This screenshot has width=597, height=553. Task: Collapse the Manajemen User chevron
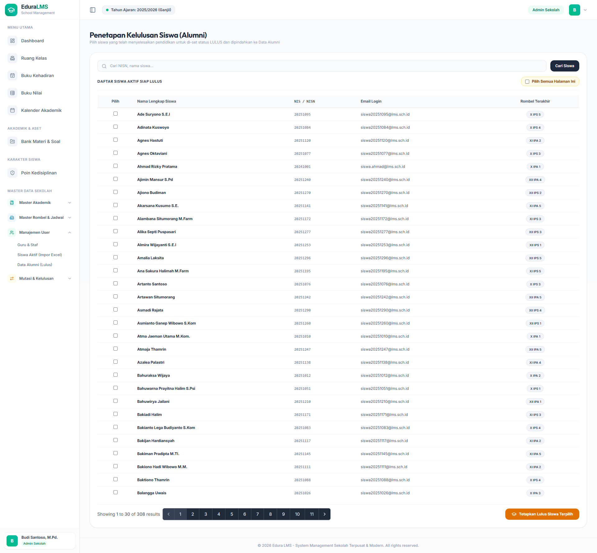pyautogui.click(x=70, y=233)
